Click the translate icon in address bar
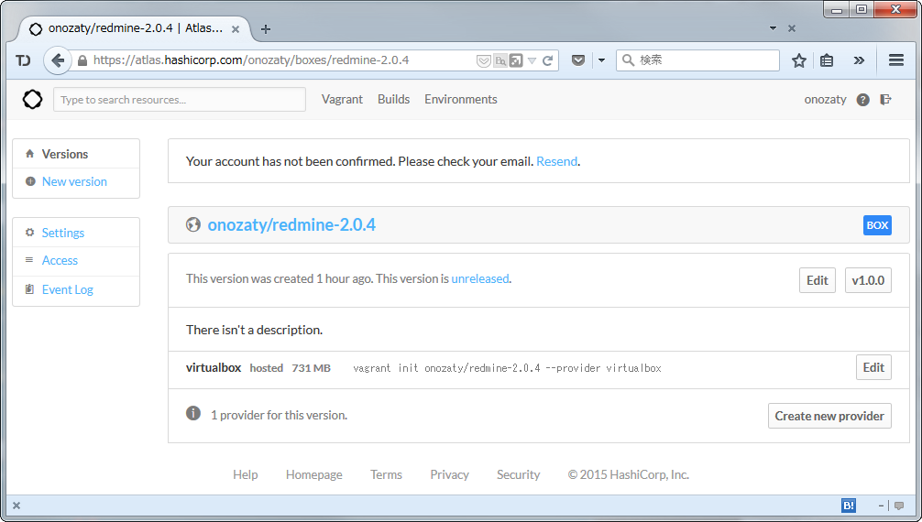The width and height of the screenshot is (922, 522). (500, 60)
